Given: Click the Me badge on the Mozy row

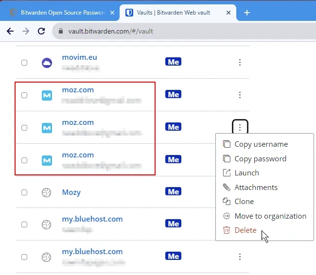Looking at the screenshot, I should 173,191.
